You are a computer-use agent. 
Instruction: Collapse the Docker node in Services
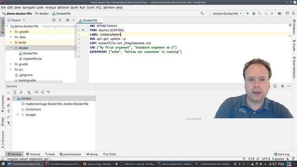click(x=14, y=98)
